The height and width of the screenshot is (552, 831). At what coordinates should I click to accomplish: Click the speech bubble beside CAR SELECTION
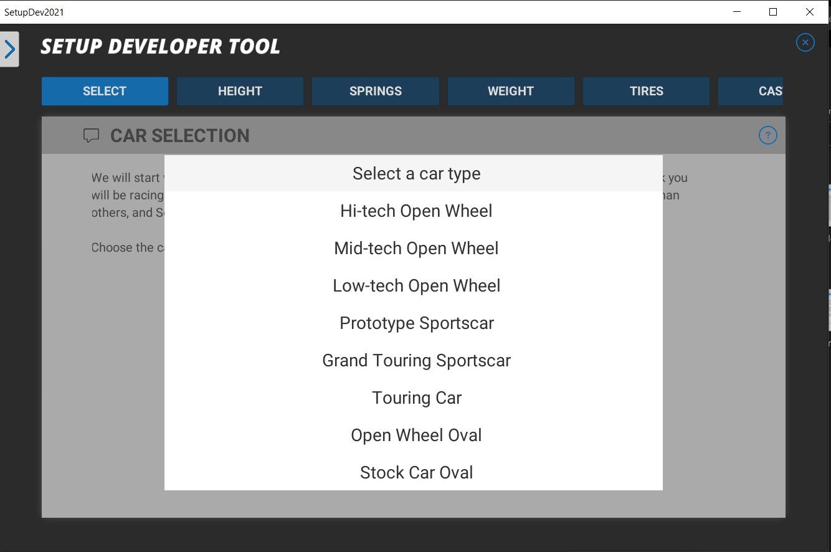[x=91, y=135]
